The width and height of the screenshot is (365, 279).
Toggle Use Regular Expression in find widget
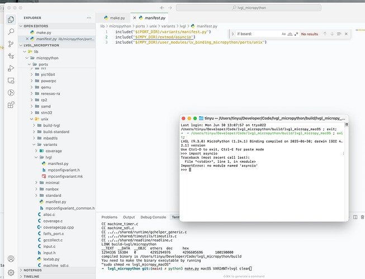296,34
